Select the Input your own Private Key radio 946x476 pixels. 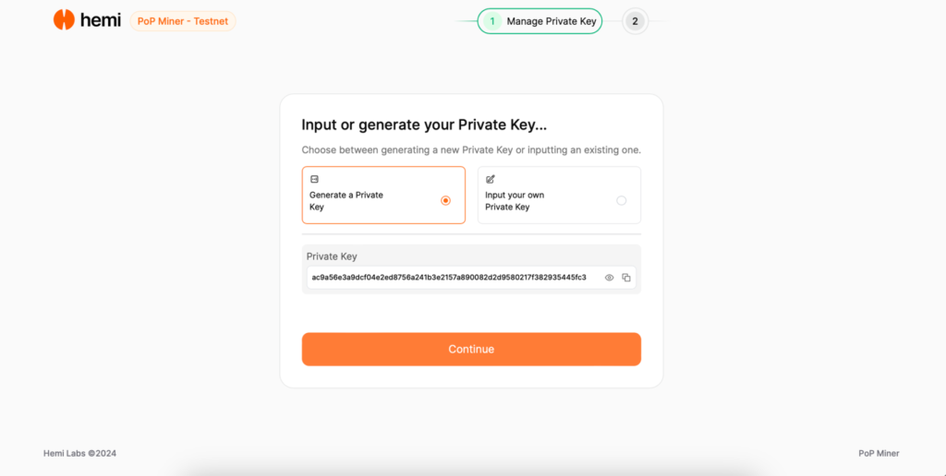(x=622, y=201)
